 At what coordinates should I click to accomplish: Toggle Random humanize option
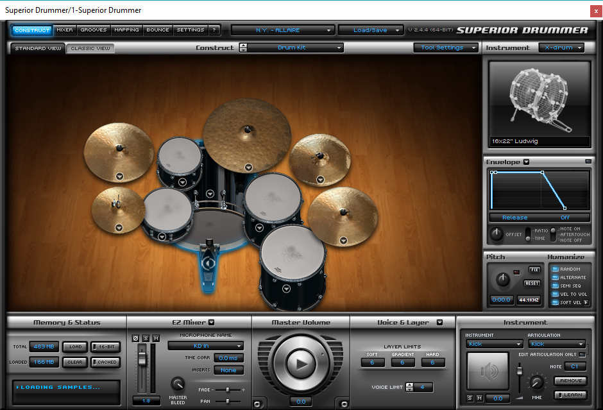555,269
